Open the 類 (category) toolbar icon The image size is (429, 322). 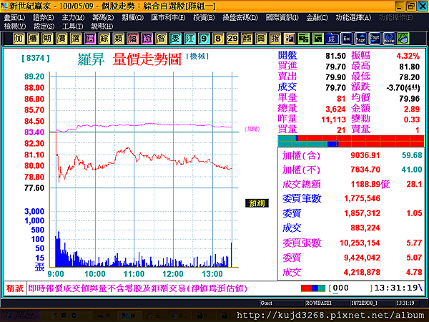(118, 39)
